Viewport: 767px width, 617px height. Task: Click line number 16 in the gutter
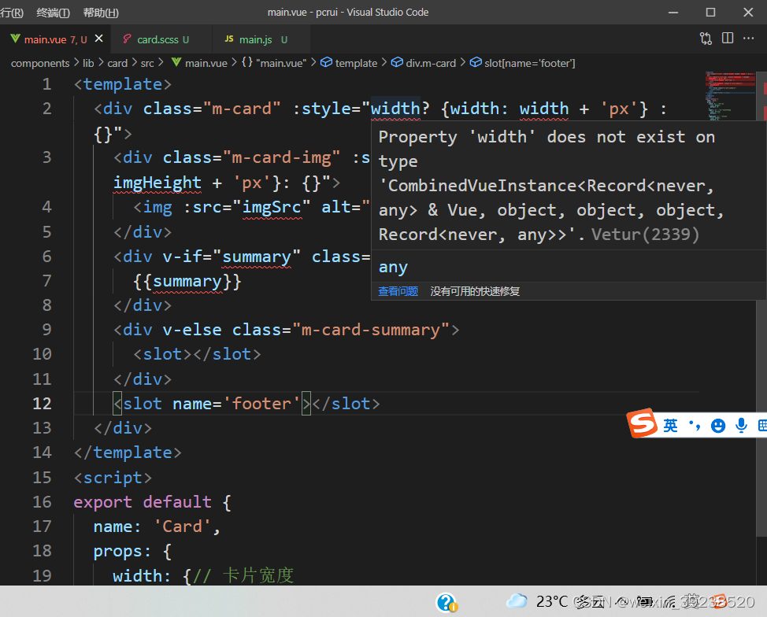coord(42,502)
